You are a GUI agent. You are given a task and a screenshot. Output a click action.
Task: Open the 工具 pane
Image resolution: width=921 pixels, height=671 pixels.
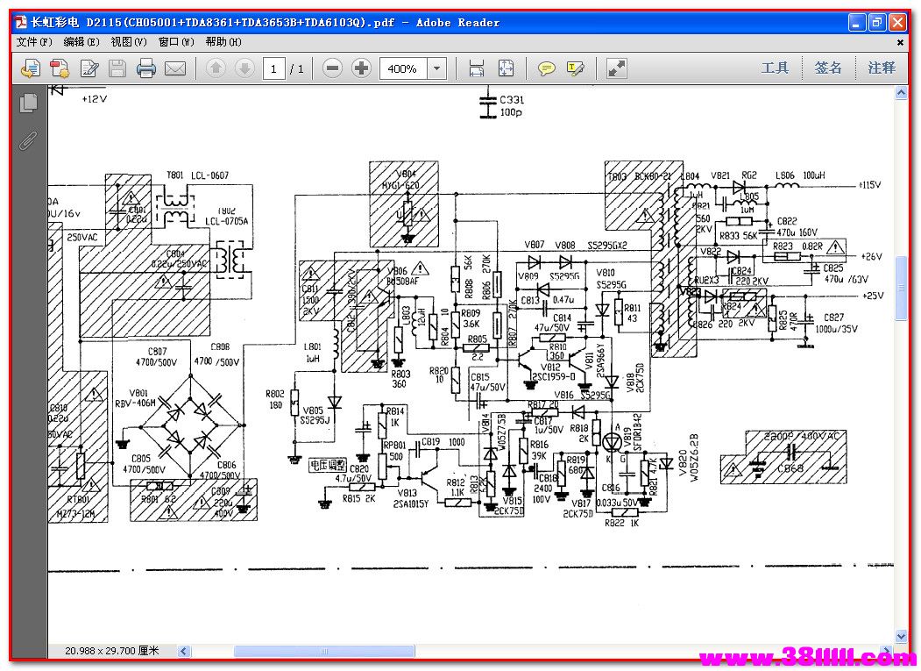coord(775,68)
